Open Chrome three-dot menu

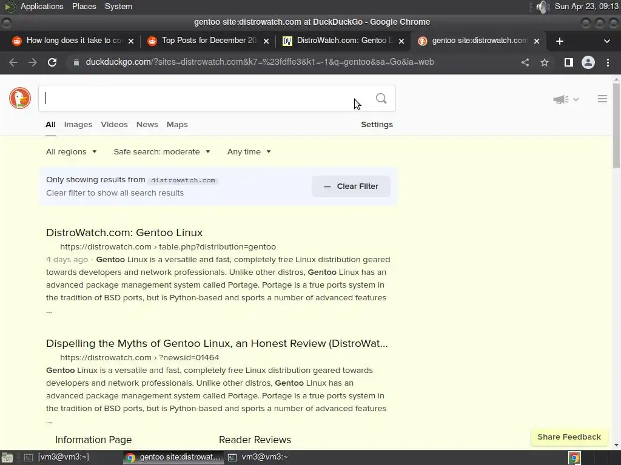pos(608,62)
